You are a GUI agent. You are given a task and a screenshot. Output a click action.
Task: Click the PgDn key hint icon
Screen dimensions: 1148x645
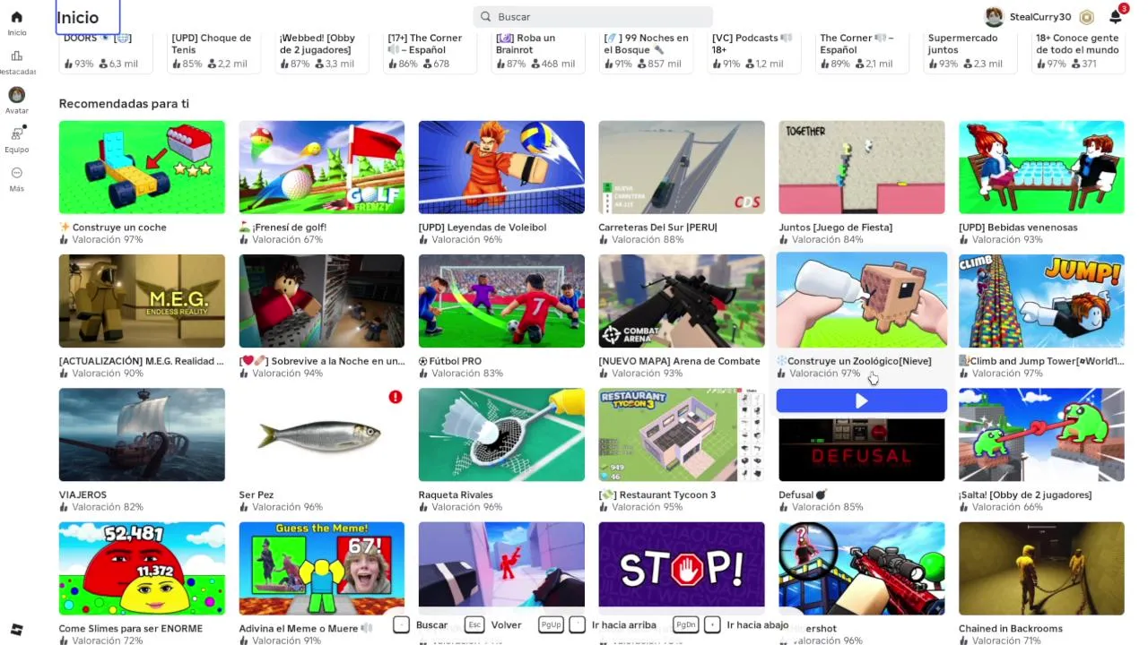686,624
